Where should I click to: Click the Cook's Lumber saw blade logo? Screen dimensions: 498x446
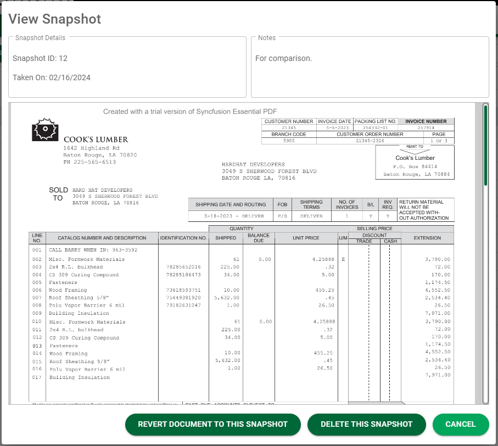pyautogui.click(x=45, y=130)
